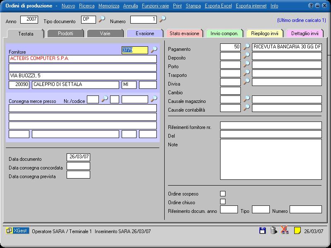Open the Tipo documento lookup magnifier

click(102, 19)
